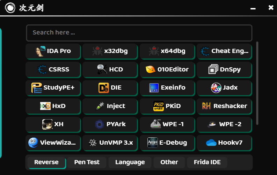Screen dimensions: 277x175
Task: Click the 'Inject' label text
Action: 116,106
